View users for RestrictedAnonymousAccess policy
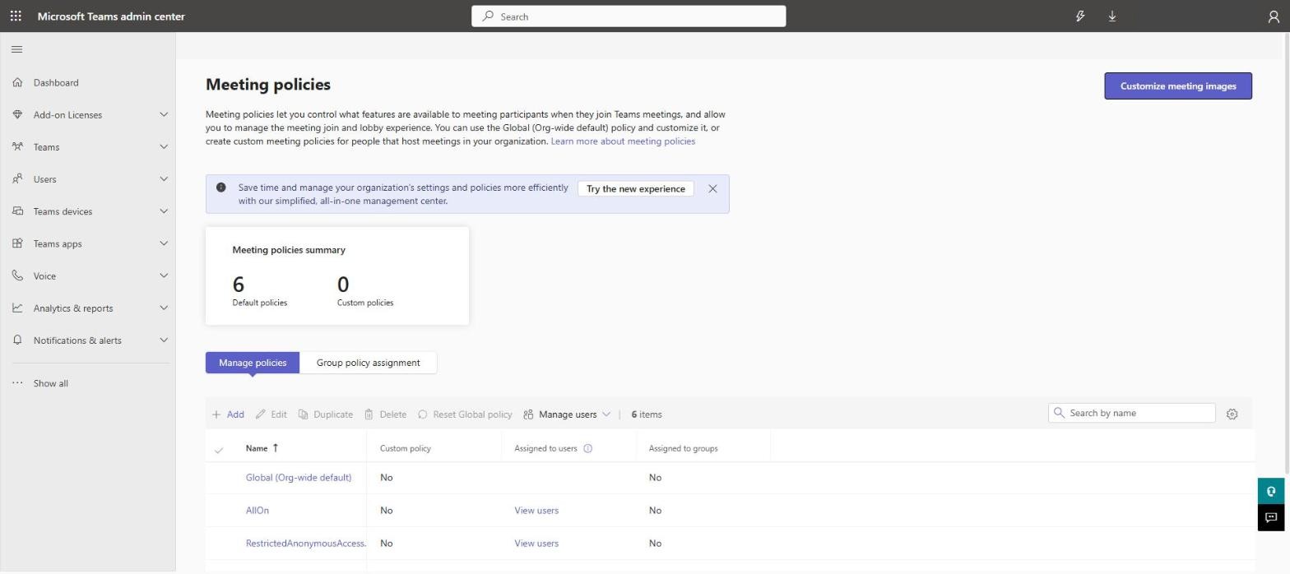The width and height of the screenshot is (1290, 574). 536,544
